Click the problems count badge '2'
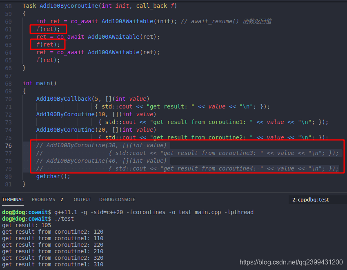The height and width of the screenshot is (270, 347). 62,199
